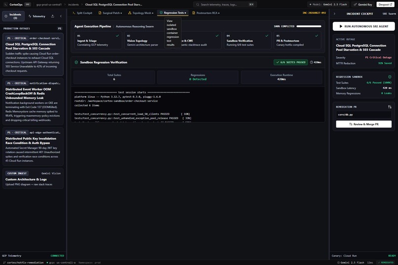Click the P1 Critical Outage severity value
This screenshot has width=398, height=265.
tap(378, 58)
